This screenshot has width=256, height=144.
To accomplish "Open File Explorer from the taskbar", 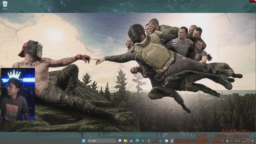I will pyautogui.click(x=125, y=141).
